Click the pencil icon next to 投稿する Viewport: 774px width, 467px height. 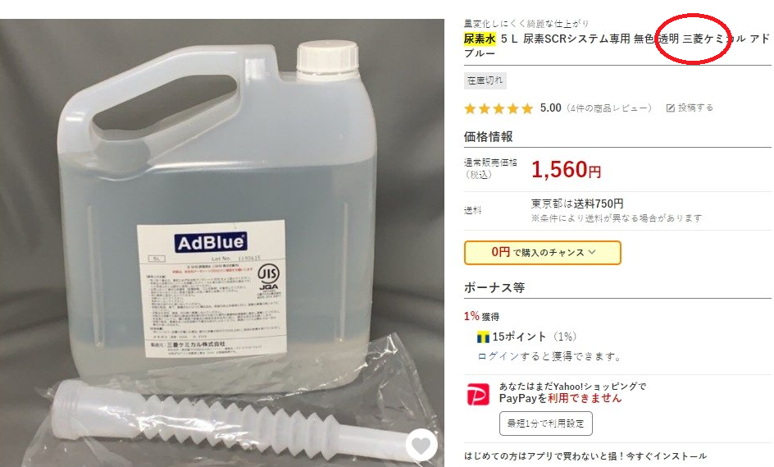(671, 108)
